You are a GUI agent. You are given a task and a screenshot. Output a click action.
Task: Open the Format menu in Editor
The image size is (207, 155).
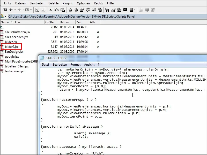click(x=76, y=65)
